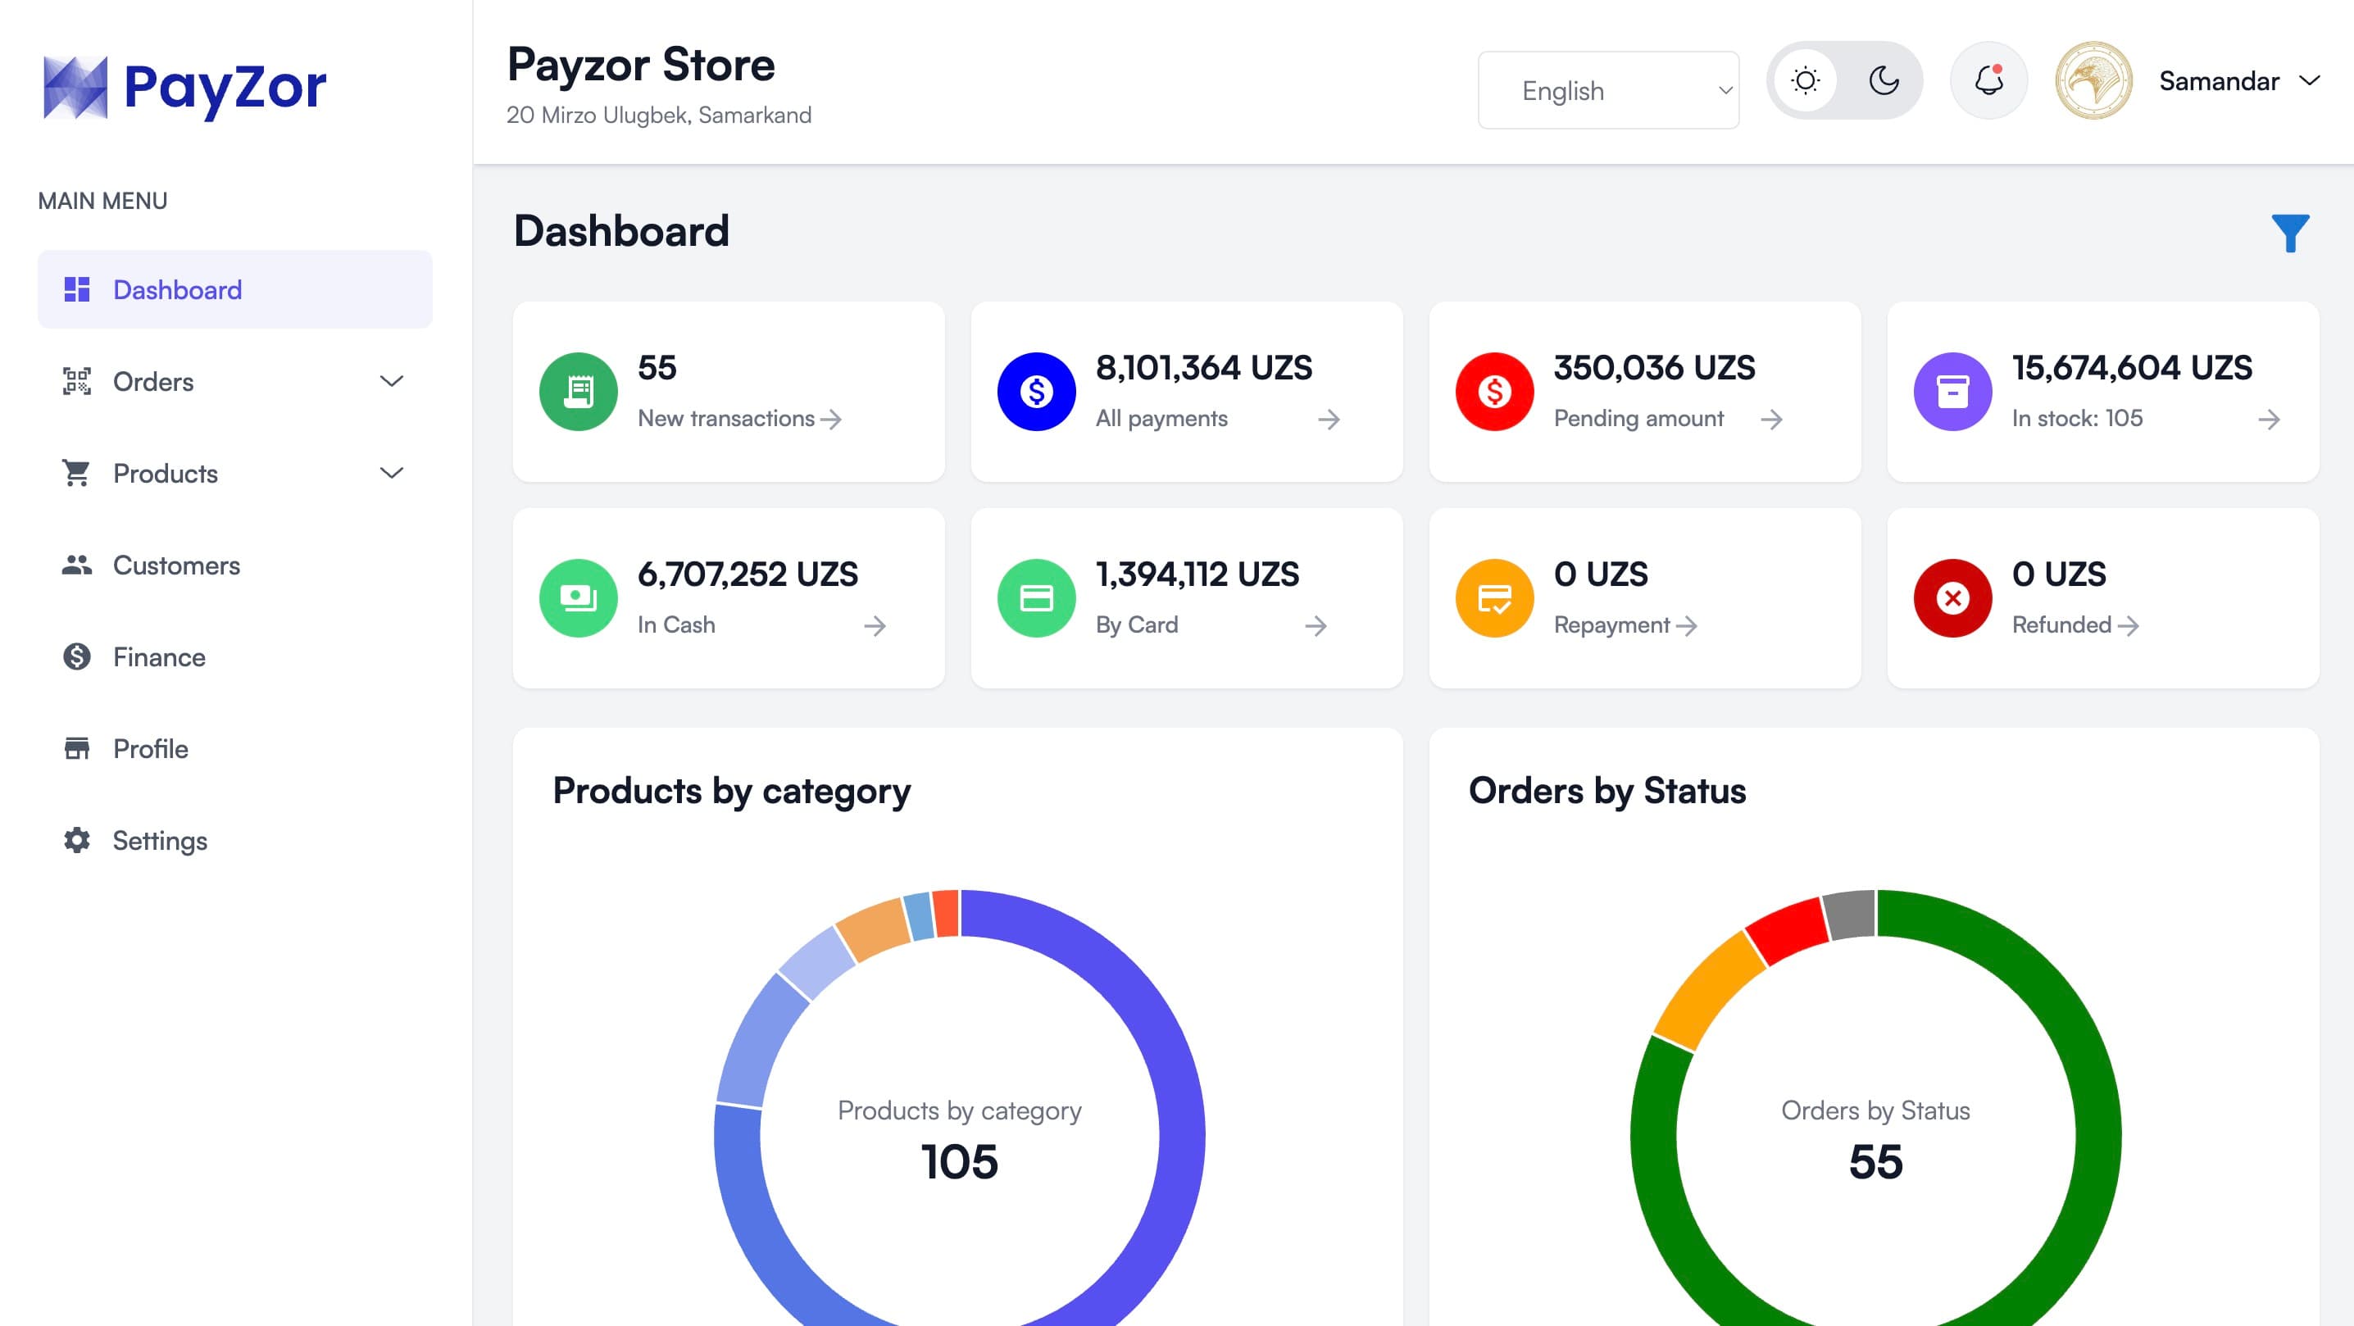Click the green New transactions receipt icon
This screenshot has width=2354, height=1326.
(x=579, y=391)
